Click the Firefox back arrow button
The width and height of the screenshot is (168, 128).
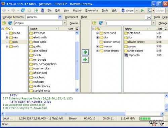4,10
